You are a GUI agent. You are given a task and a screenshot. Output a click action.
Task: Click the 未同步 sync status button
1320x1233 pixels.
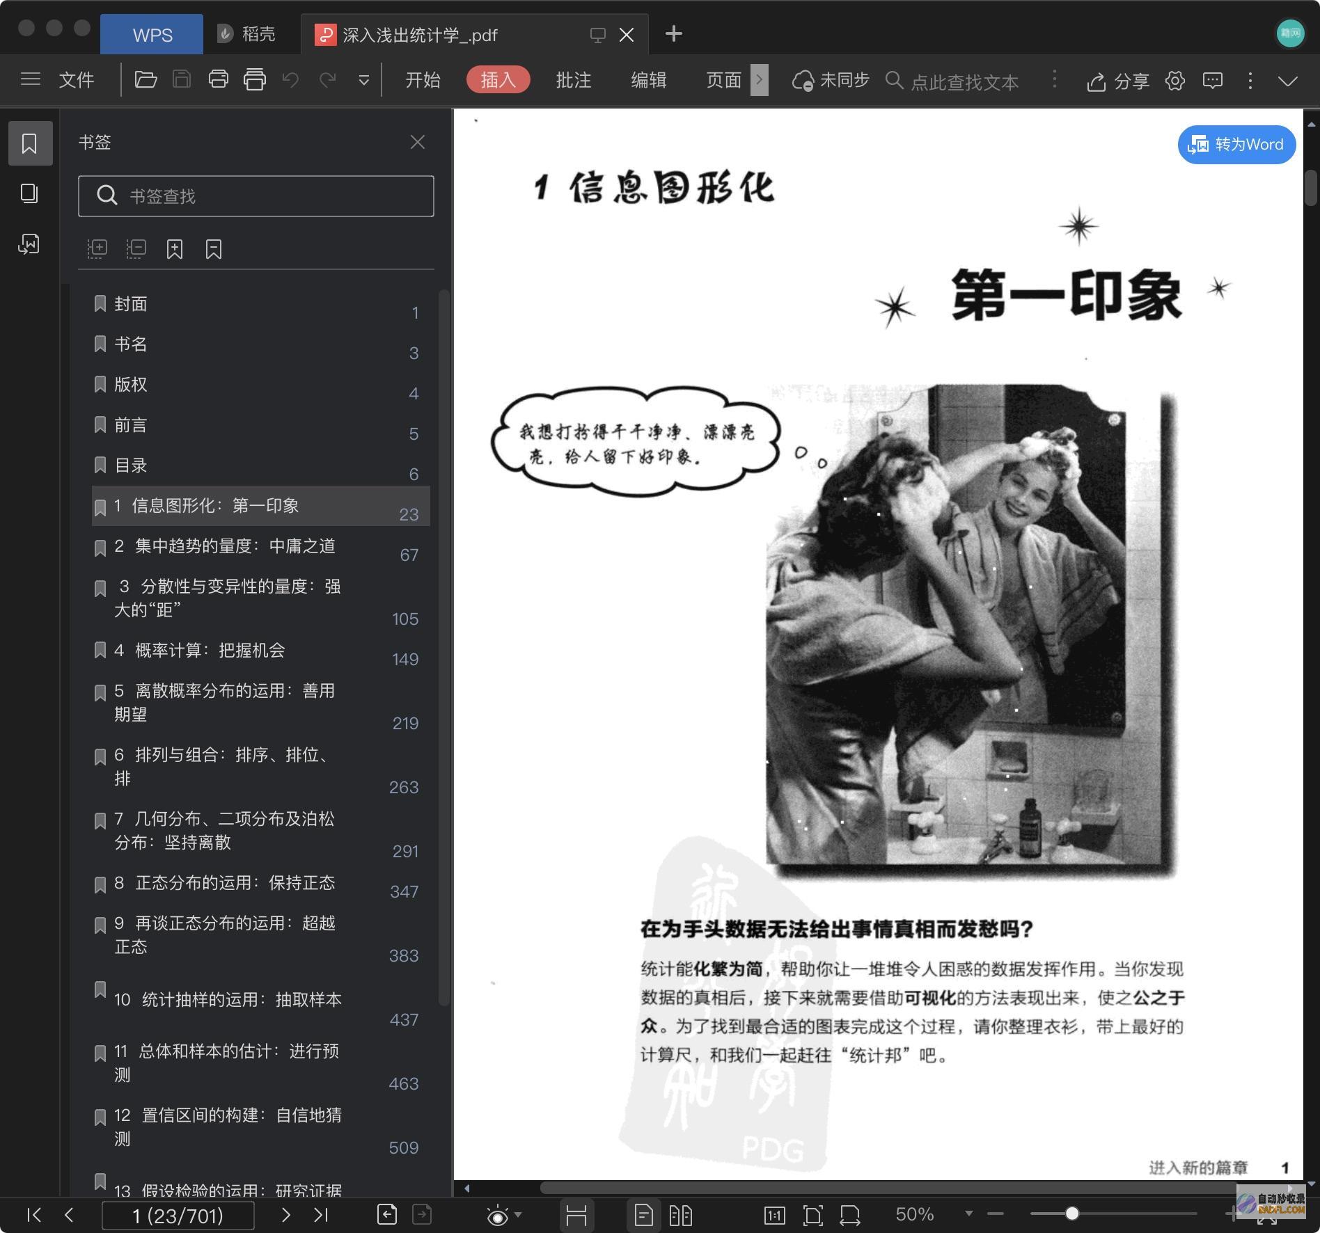click(831, 81)
